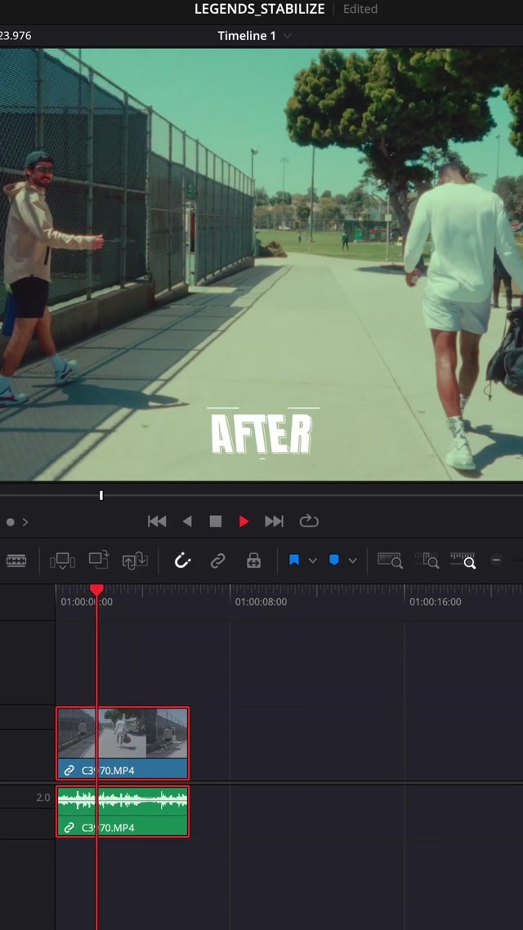Add a blue flag to clip
The height and width of the screenshot is (930, 523).
click(294, 561)
